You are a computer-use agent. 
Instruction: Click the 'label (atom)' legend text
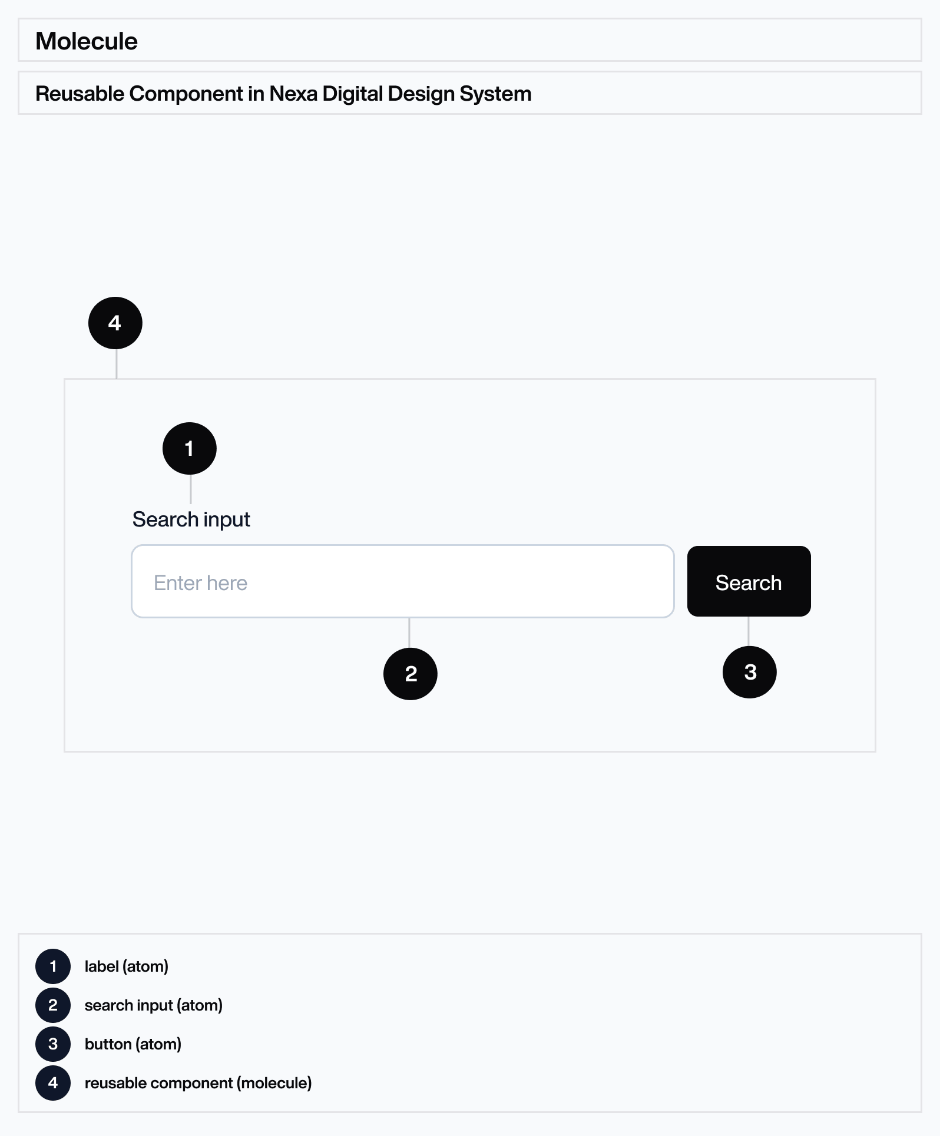(x=127, y=966)
